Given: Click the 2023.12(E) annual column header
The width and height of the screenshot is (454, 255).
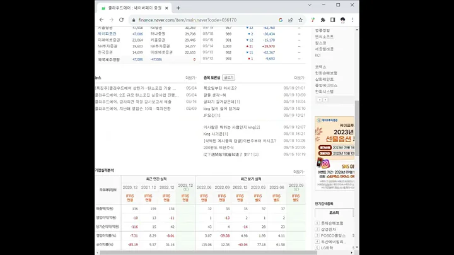Looking at the screenshot, I should point(185,187).
